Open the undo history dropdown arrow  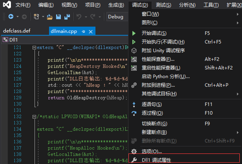click(86, 17)
